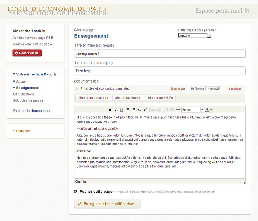The image size is (258, 221).
Task: Open Administrer votre page PSE link
Action: pos(33,38)
